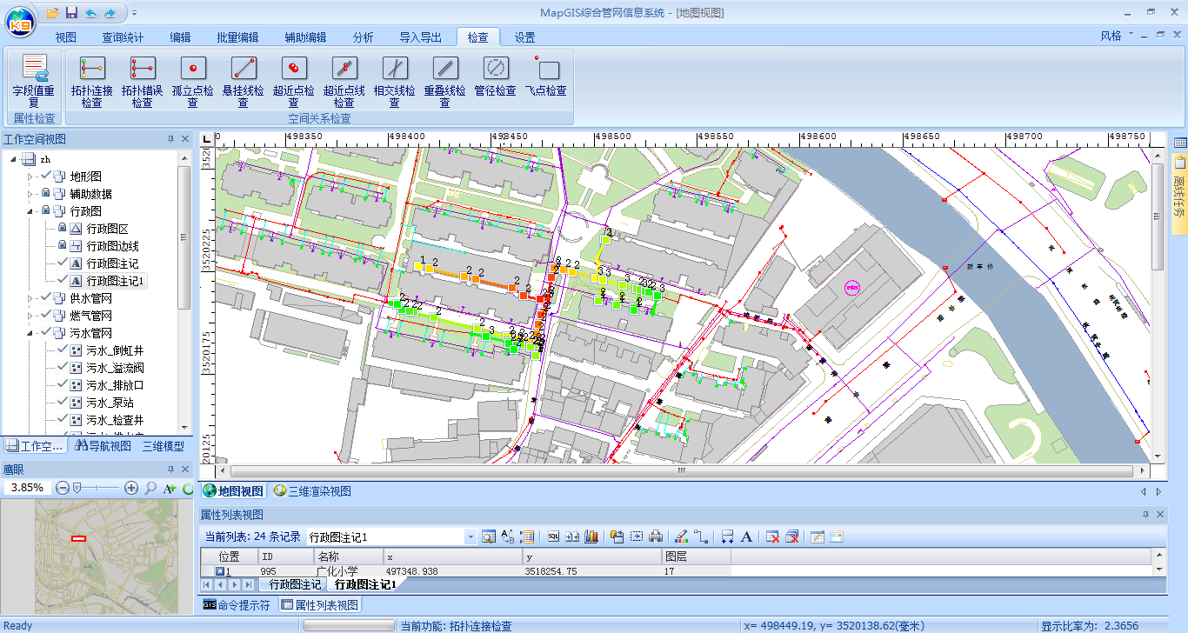This screenshot has width=1188, height=633.
Task: Open the SQL query tool in attribute toolbar
Action: pyautogui.click(x=554, y=536)
